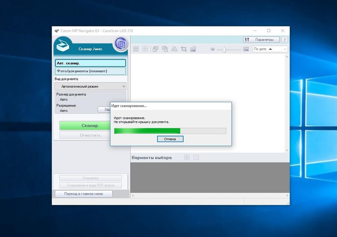Viewport: 337px width, 237px height.
Task: Click the select all images toolbar icon
Action: pyautogui.click(x=136, y=49)
